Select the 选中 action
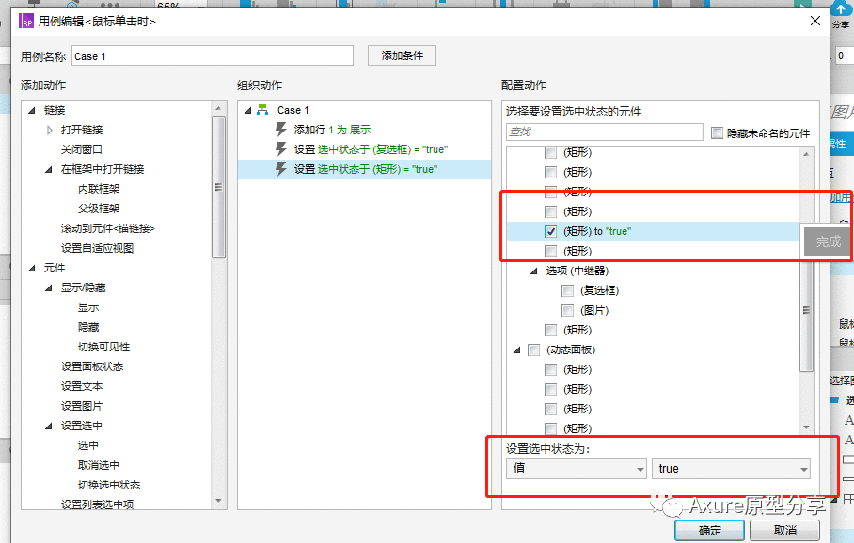 click(88, 445)
